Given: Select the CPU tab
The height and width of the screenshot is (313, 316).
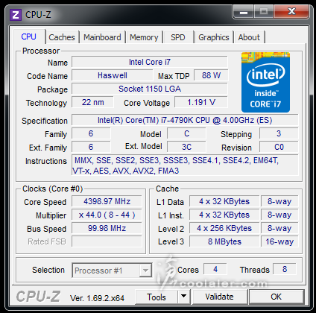Looking at the screenshot, I should pos(29,37).
